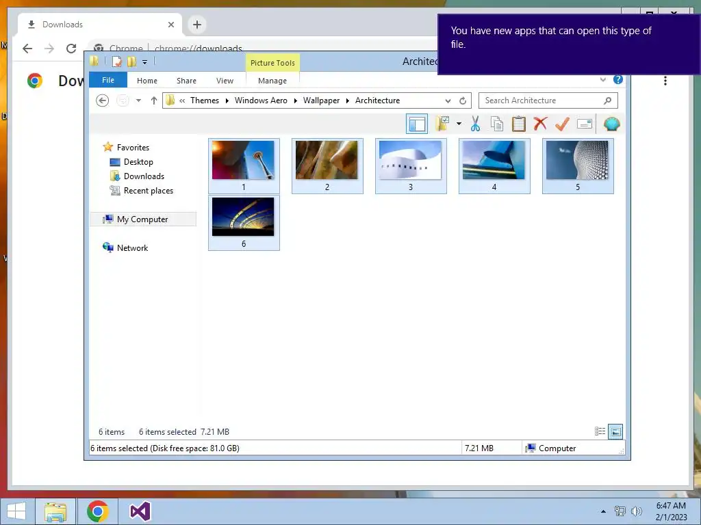The width and height of the screenshot is (701, 525).
Task: Click the Search Architecture field
Action: [548, 100]
